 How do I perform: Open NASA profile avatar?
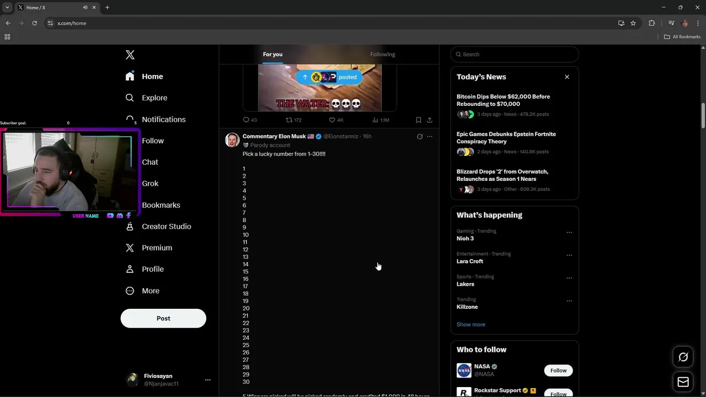tap(464, 370)
